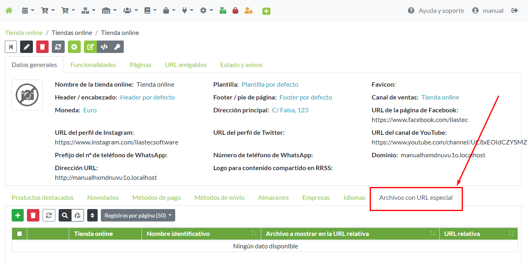Click the code </> icon in the toolbar

click(104, 47)
